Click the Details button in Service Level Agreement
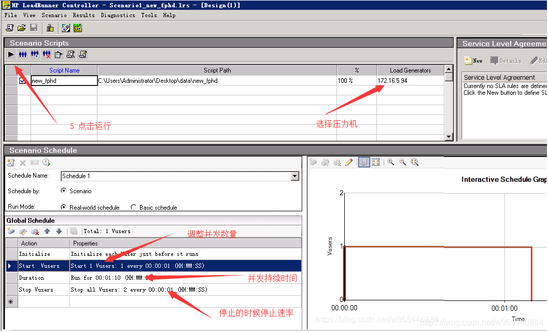This screenshot has width=548, height=332. tap(506, 61)
